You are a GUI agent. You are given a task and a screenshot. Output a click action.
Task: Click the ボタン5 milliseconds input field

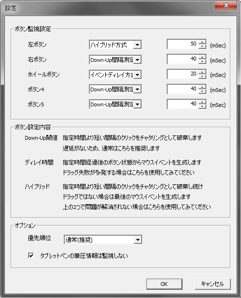(183, 104)
